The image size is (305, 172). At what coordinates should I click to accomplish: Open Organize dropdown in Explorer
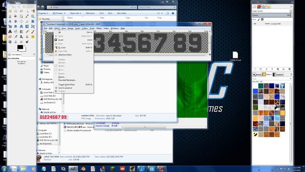43,13
